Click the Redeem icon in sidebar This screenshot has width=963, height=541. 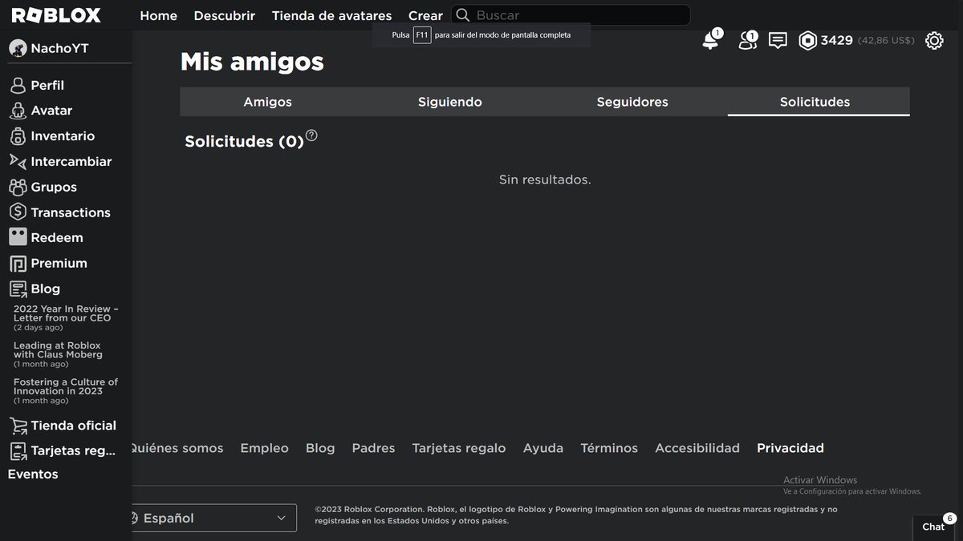(18, 237)
